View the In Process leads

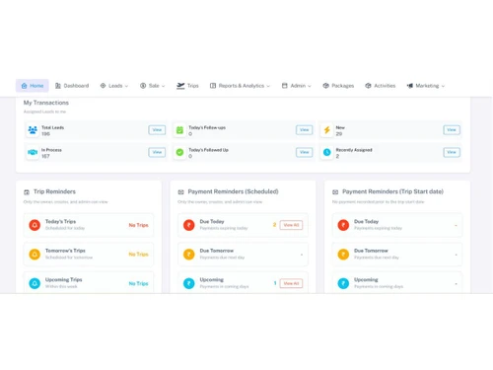(157, 152)
